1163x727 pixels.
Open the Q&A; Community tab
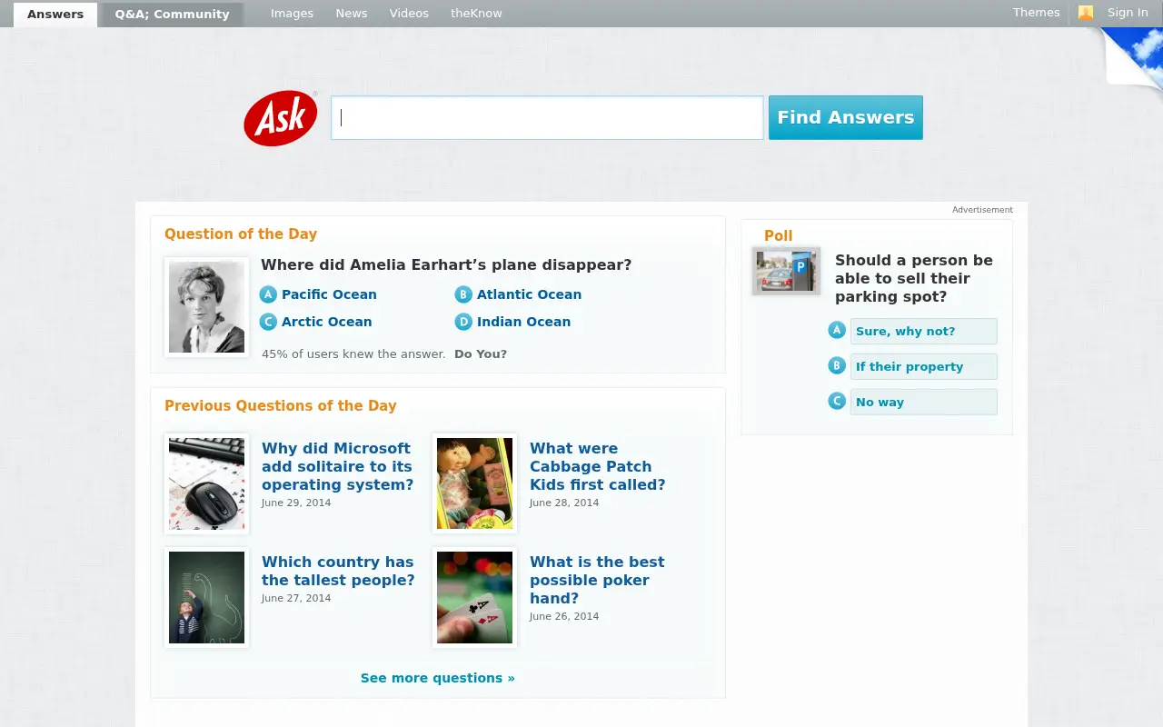[x=172, y=15]
